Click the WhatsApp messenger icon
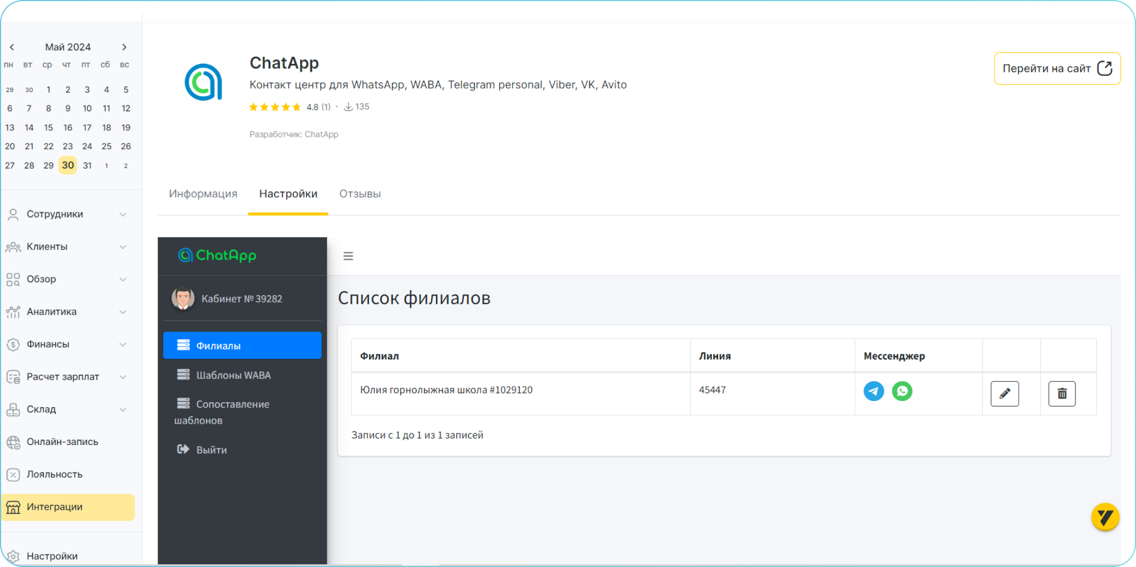 coord(901,391)
